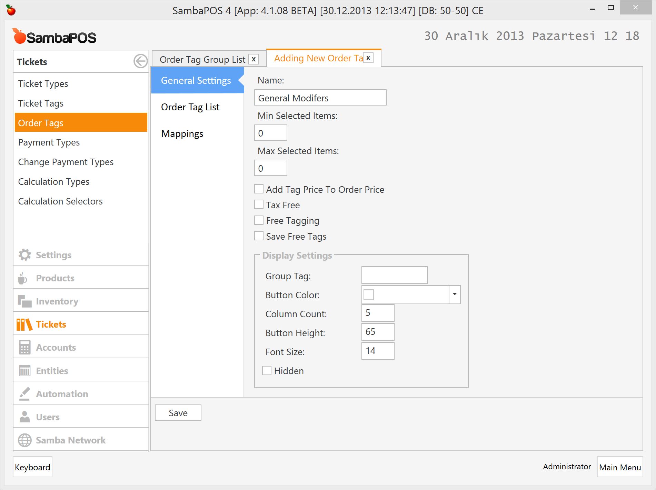Screen dimensions: 656x490
Task: Click the Keyboard button
Action: [x=32, y=467]
